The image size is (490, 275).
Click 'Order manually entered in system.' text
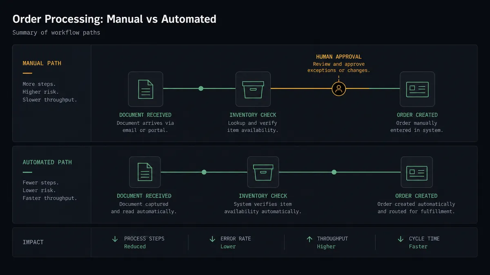pyautogui.click(x=417, y=127)
